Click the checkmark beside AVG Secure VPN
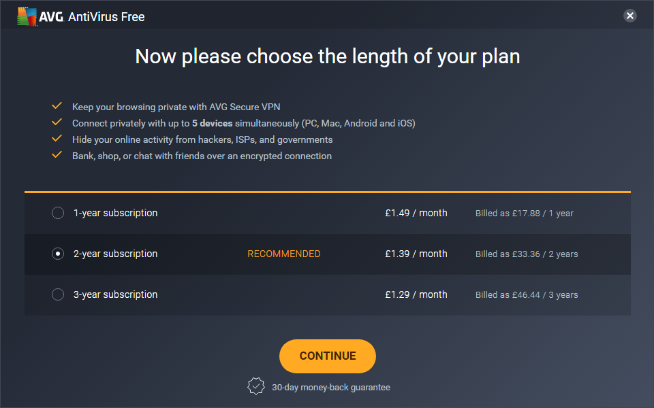Screen dimensions: 654x408 pos(57,106)
